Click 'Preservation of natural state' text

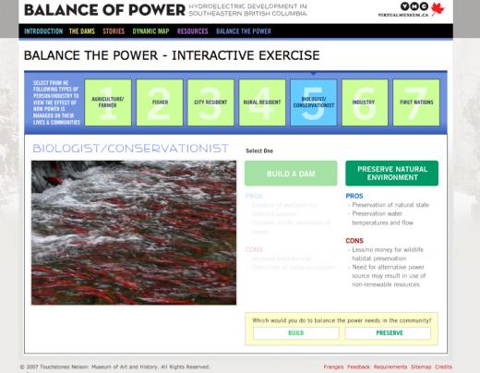point(390,205)
